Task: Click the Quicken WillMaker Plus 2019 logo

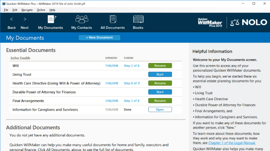Action: 210,22
